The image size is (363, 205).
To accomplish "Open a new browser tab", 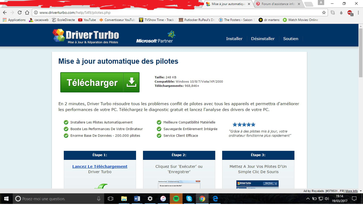I will pos(308,4).
